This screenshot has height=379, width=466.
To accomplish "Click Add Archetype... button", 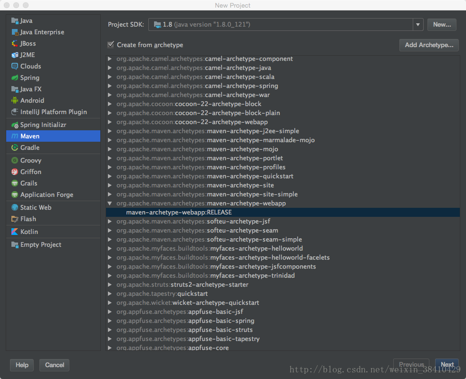I will pos(429,45).
